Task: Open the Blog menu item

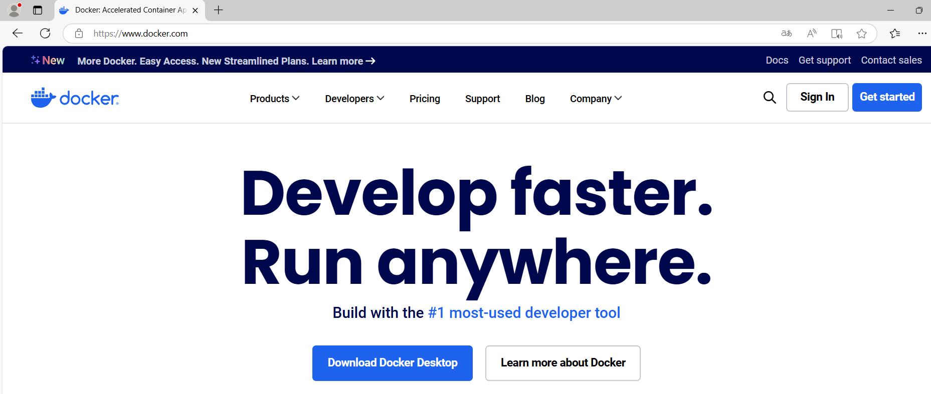Action: [x=535, y=99]
